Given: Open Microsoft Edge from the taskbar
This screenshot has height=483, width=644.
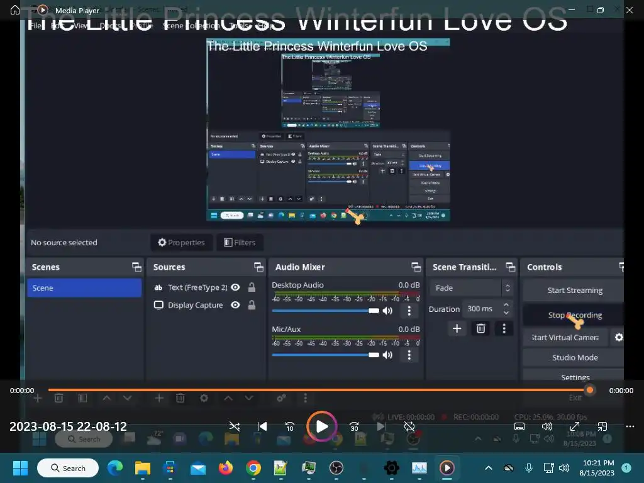Looking at the screenshot, I should click(x=115, y=468).
